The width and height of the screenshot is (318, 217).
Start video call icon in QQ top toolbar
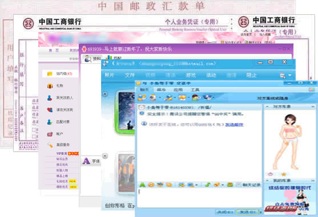click(152, 97)
